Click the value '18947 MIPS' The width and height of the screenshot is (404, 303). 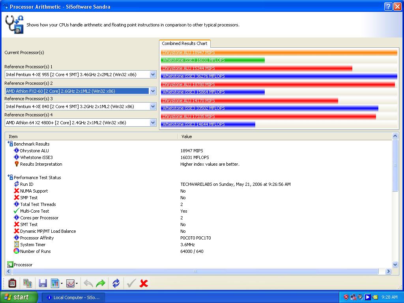click(x=191, y=151)
